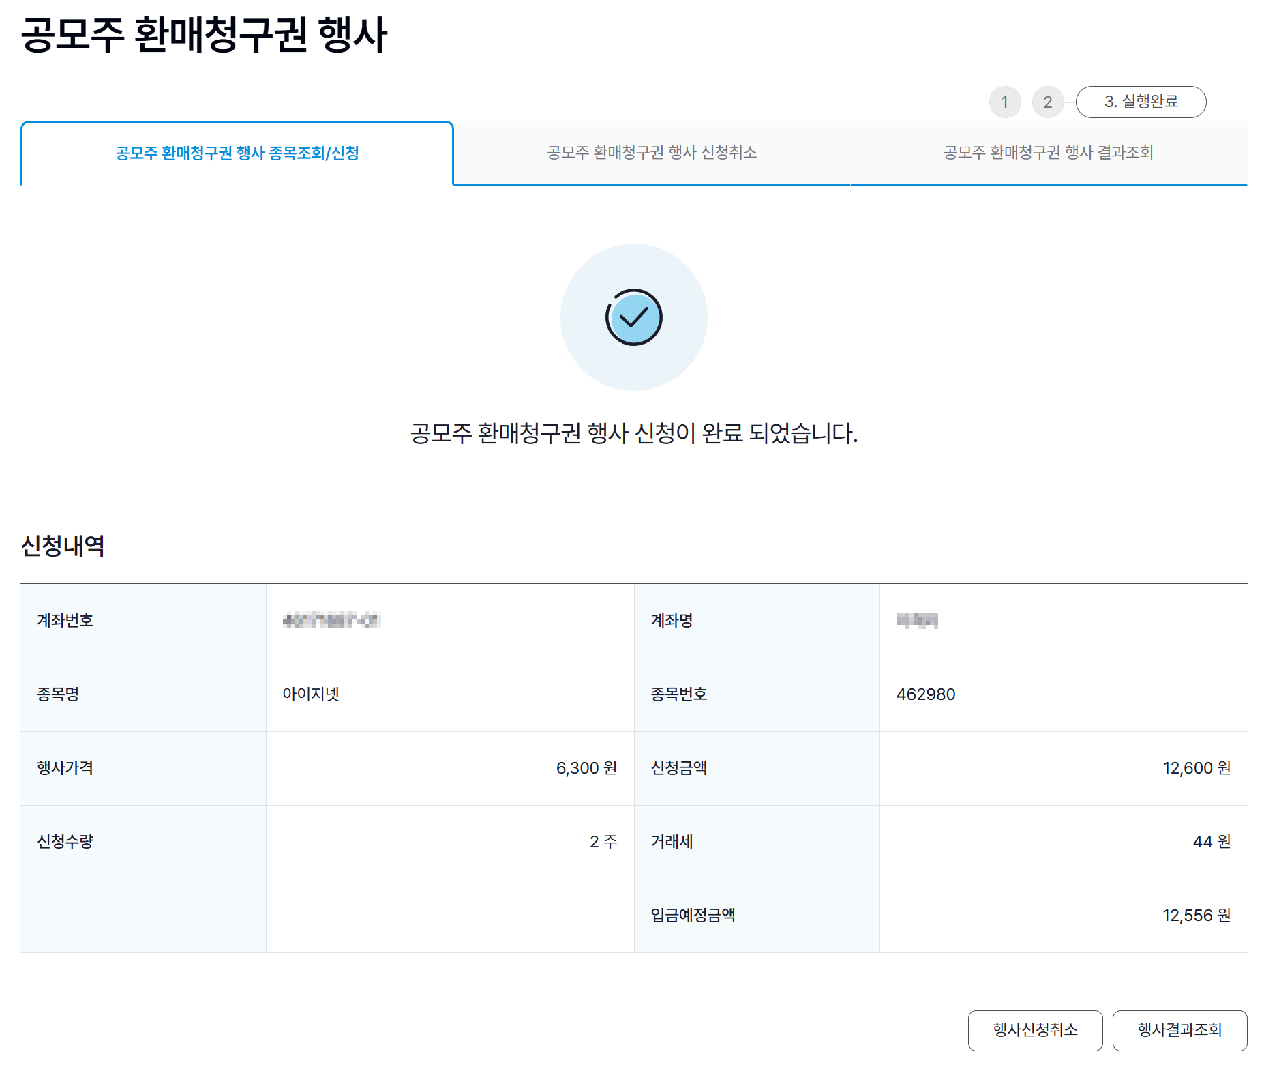Select the active '종목조회/신청' tab
The image size is (1264, 1069).
(x=237, y=153)
